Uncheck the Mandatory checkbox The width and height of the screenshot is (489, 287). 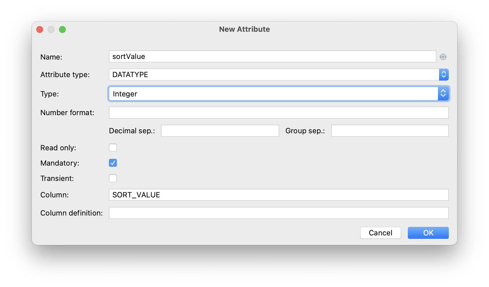[x=113, y=163]
